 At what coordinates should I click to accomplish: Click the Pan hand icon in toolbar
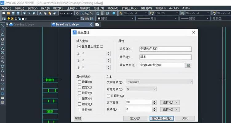point(77,13)
